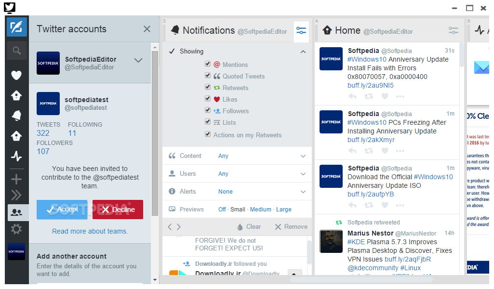Image resolution: width=494 pixels, height=289 pixels.
Task: Expand sidebar with double-arrow icon
Action: (16, 195)
